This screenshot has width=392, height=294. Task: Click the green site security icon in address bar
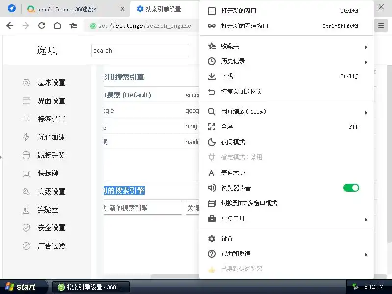93,26
